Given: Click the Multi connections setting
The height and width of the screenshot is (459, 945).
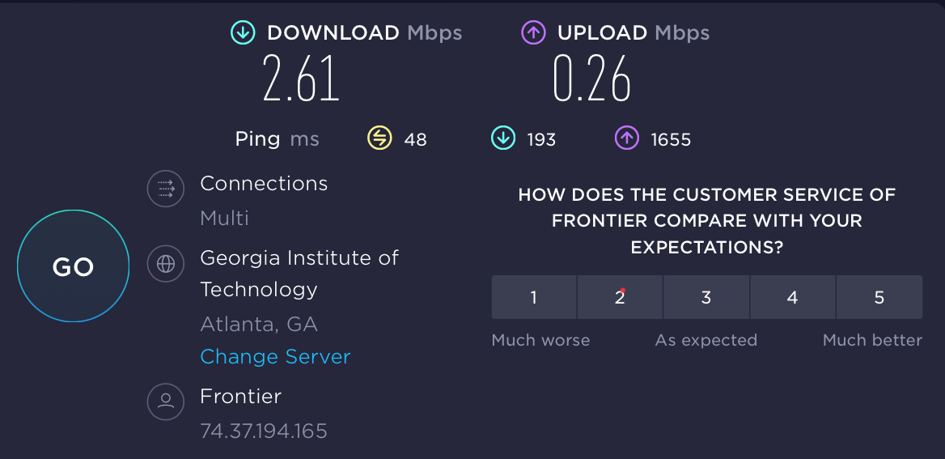Looking at the screenshot, I should click(224, 218).
